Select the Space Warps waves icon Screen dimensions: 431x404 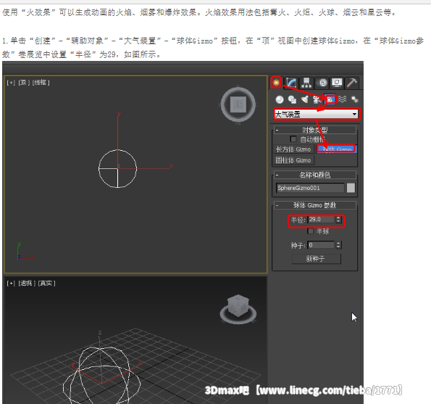[343, 99]
